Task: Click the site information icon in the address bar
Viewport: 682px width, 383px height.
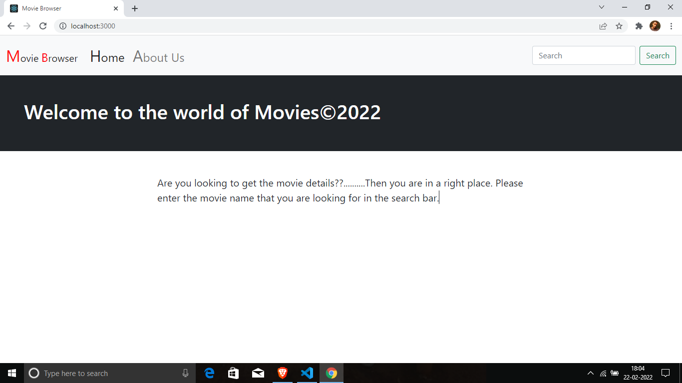Action: (63, 26)
